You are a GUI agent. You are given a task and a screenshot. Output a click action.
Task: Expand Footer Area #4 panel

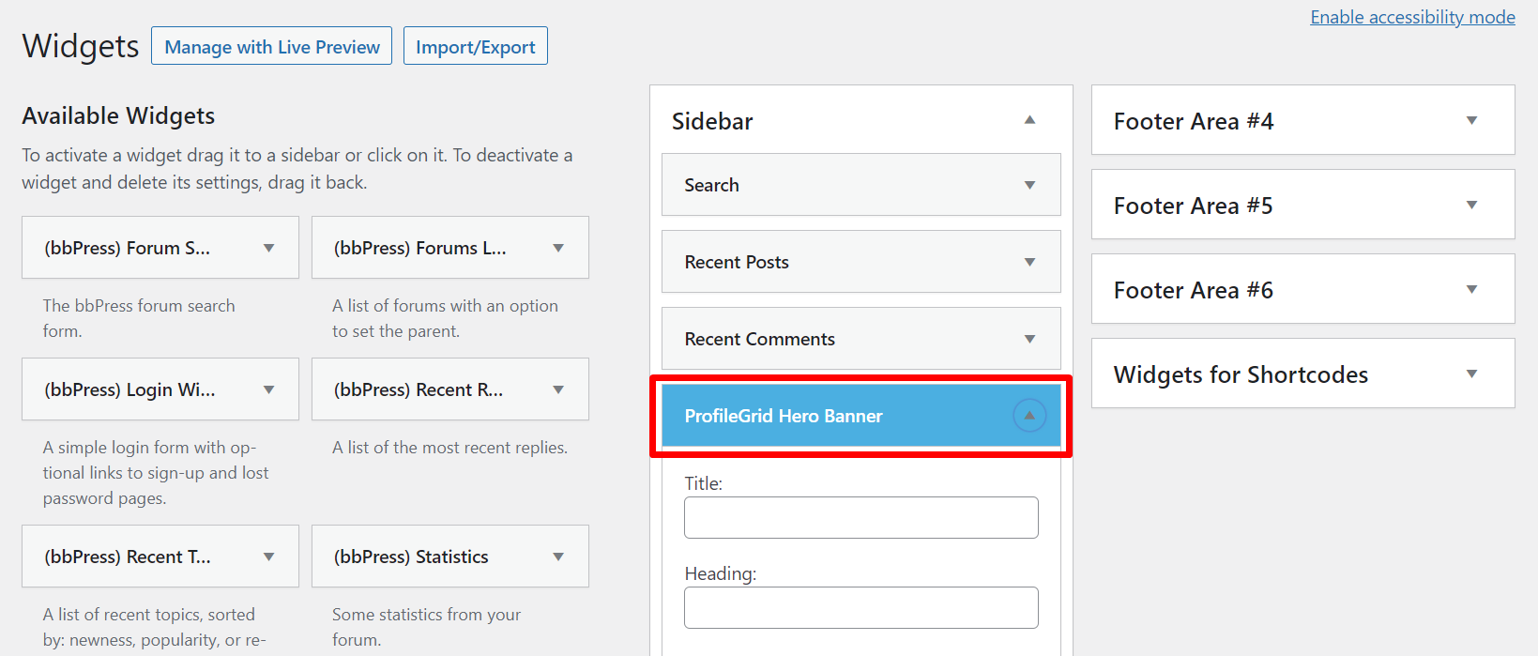(1471, 121)
